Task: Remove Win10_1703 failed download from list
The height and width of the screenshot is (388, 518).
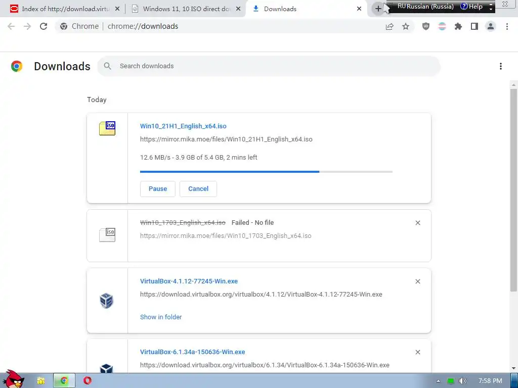Action: [x=418, y=223]
